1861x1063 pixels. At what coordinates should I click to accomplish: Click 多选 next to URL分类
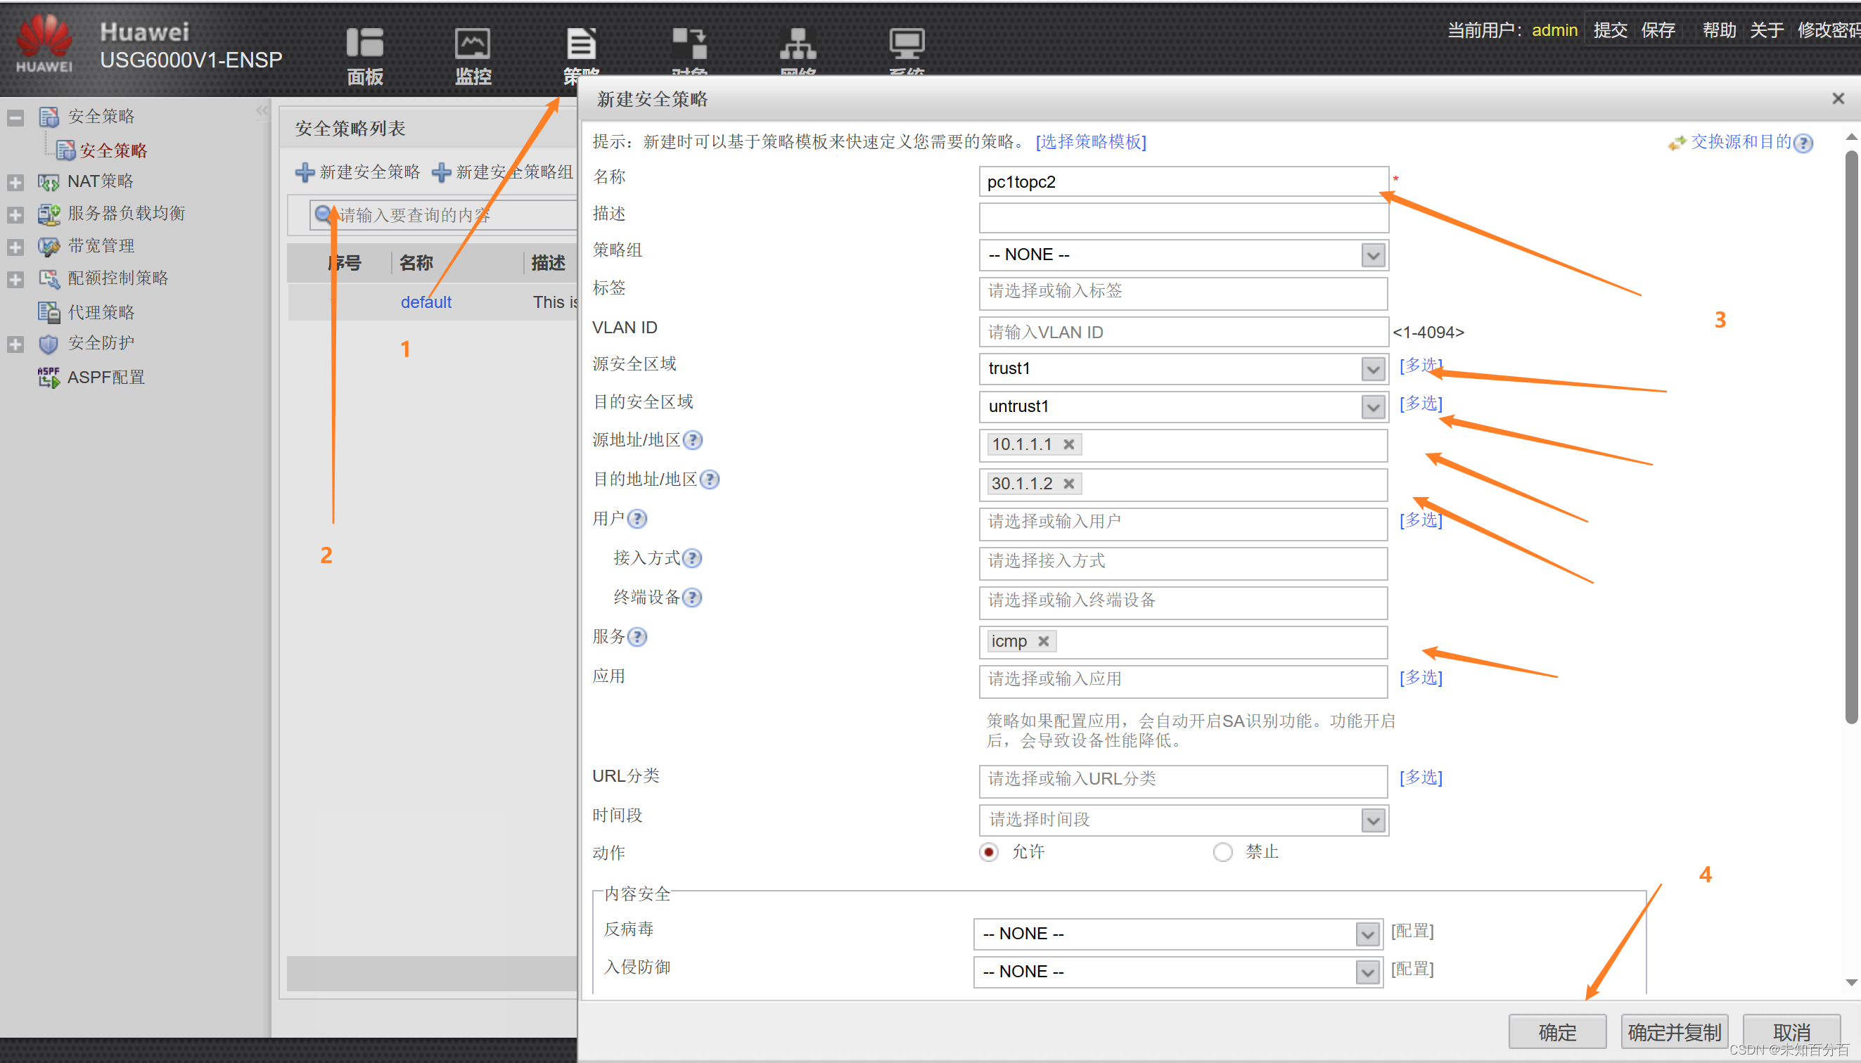click(x=1421, y=778)
